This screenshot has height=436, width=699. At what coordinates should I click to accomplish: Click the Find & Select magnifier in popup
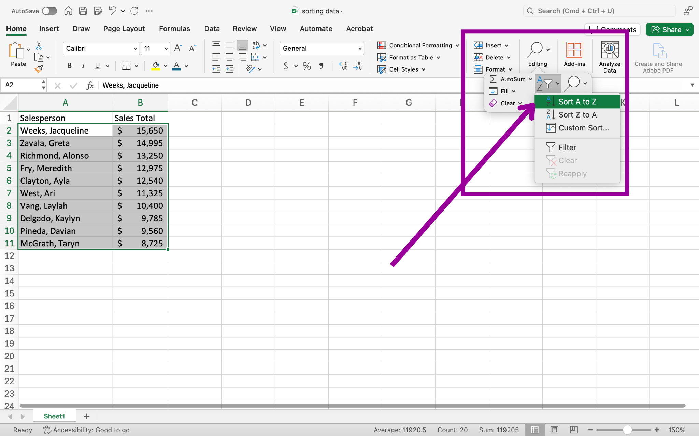coord(572,83)
